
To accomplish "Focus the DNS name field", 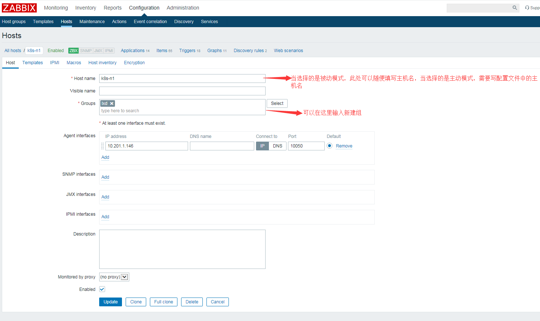I will [x=222, y=146].
